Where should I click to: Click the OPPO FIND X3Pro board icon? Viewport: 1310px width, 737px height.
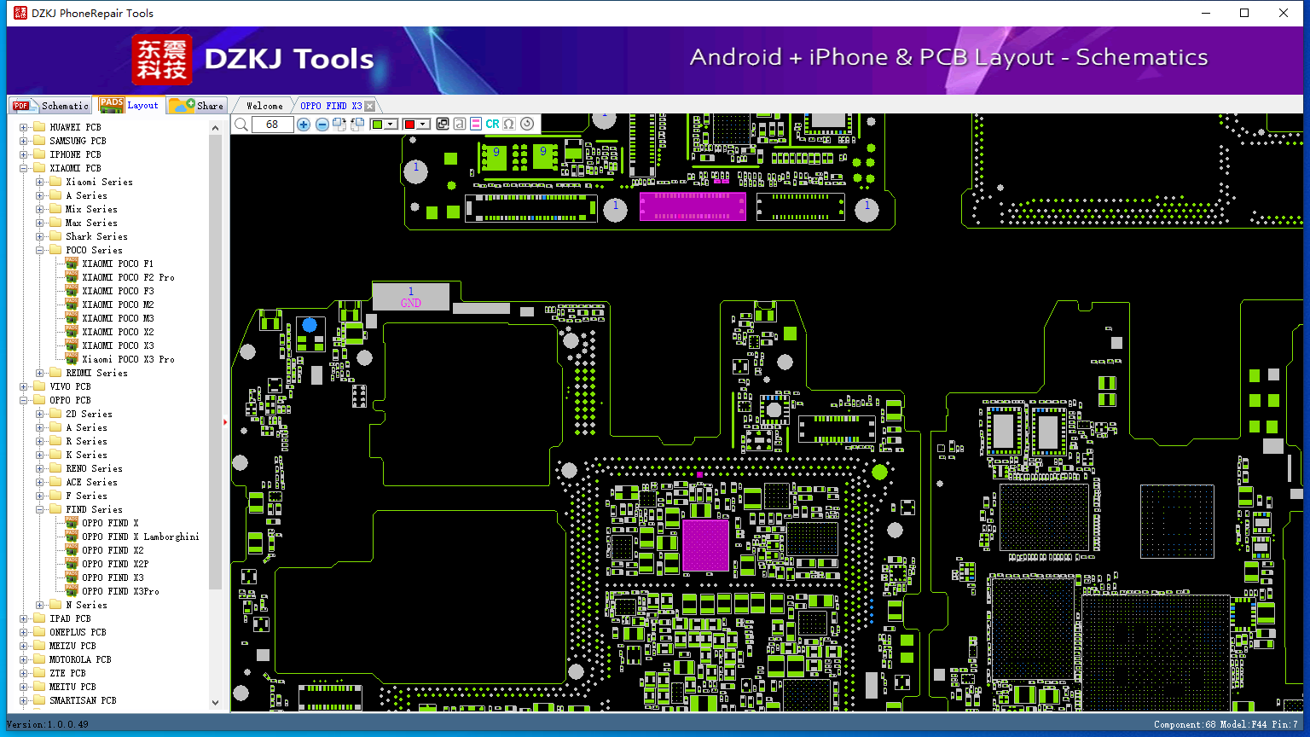tap(72, 591)
